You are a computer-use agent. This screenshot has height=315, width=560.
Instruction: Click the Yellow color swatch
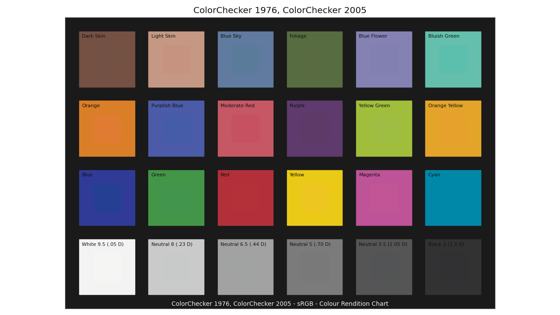315,198
